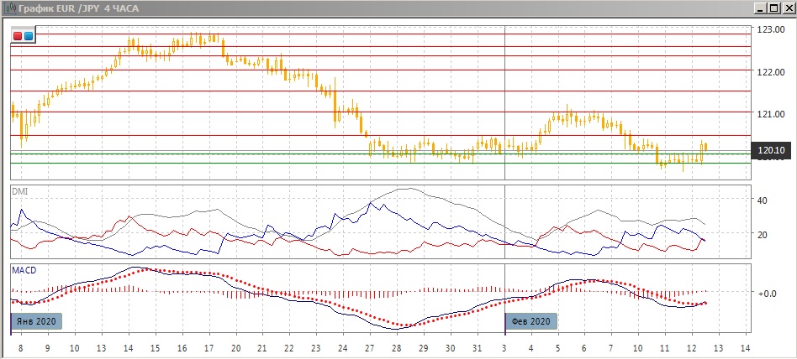Click the 123.00 price axis label
The width and height of the screenshot is (797, 359).
coord(771,29)
